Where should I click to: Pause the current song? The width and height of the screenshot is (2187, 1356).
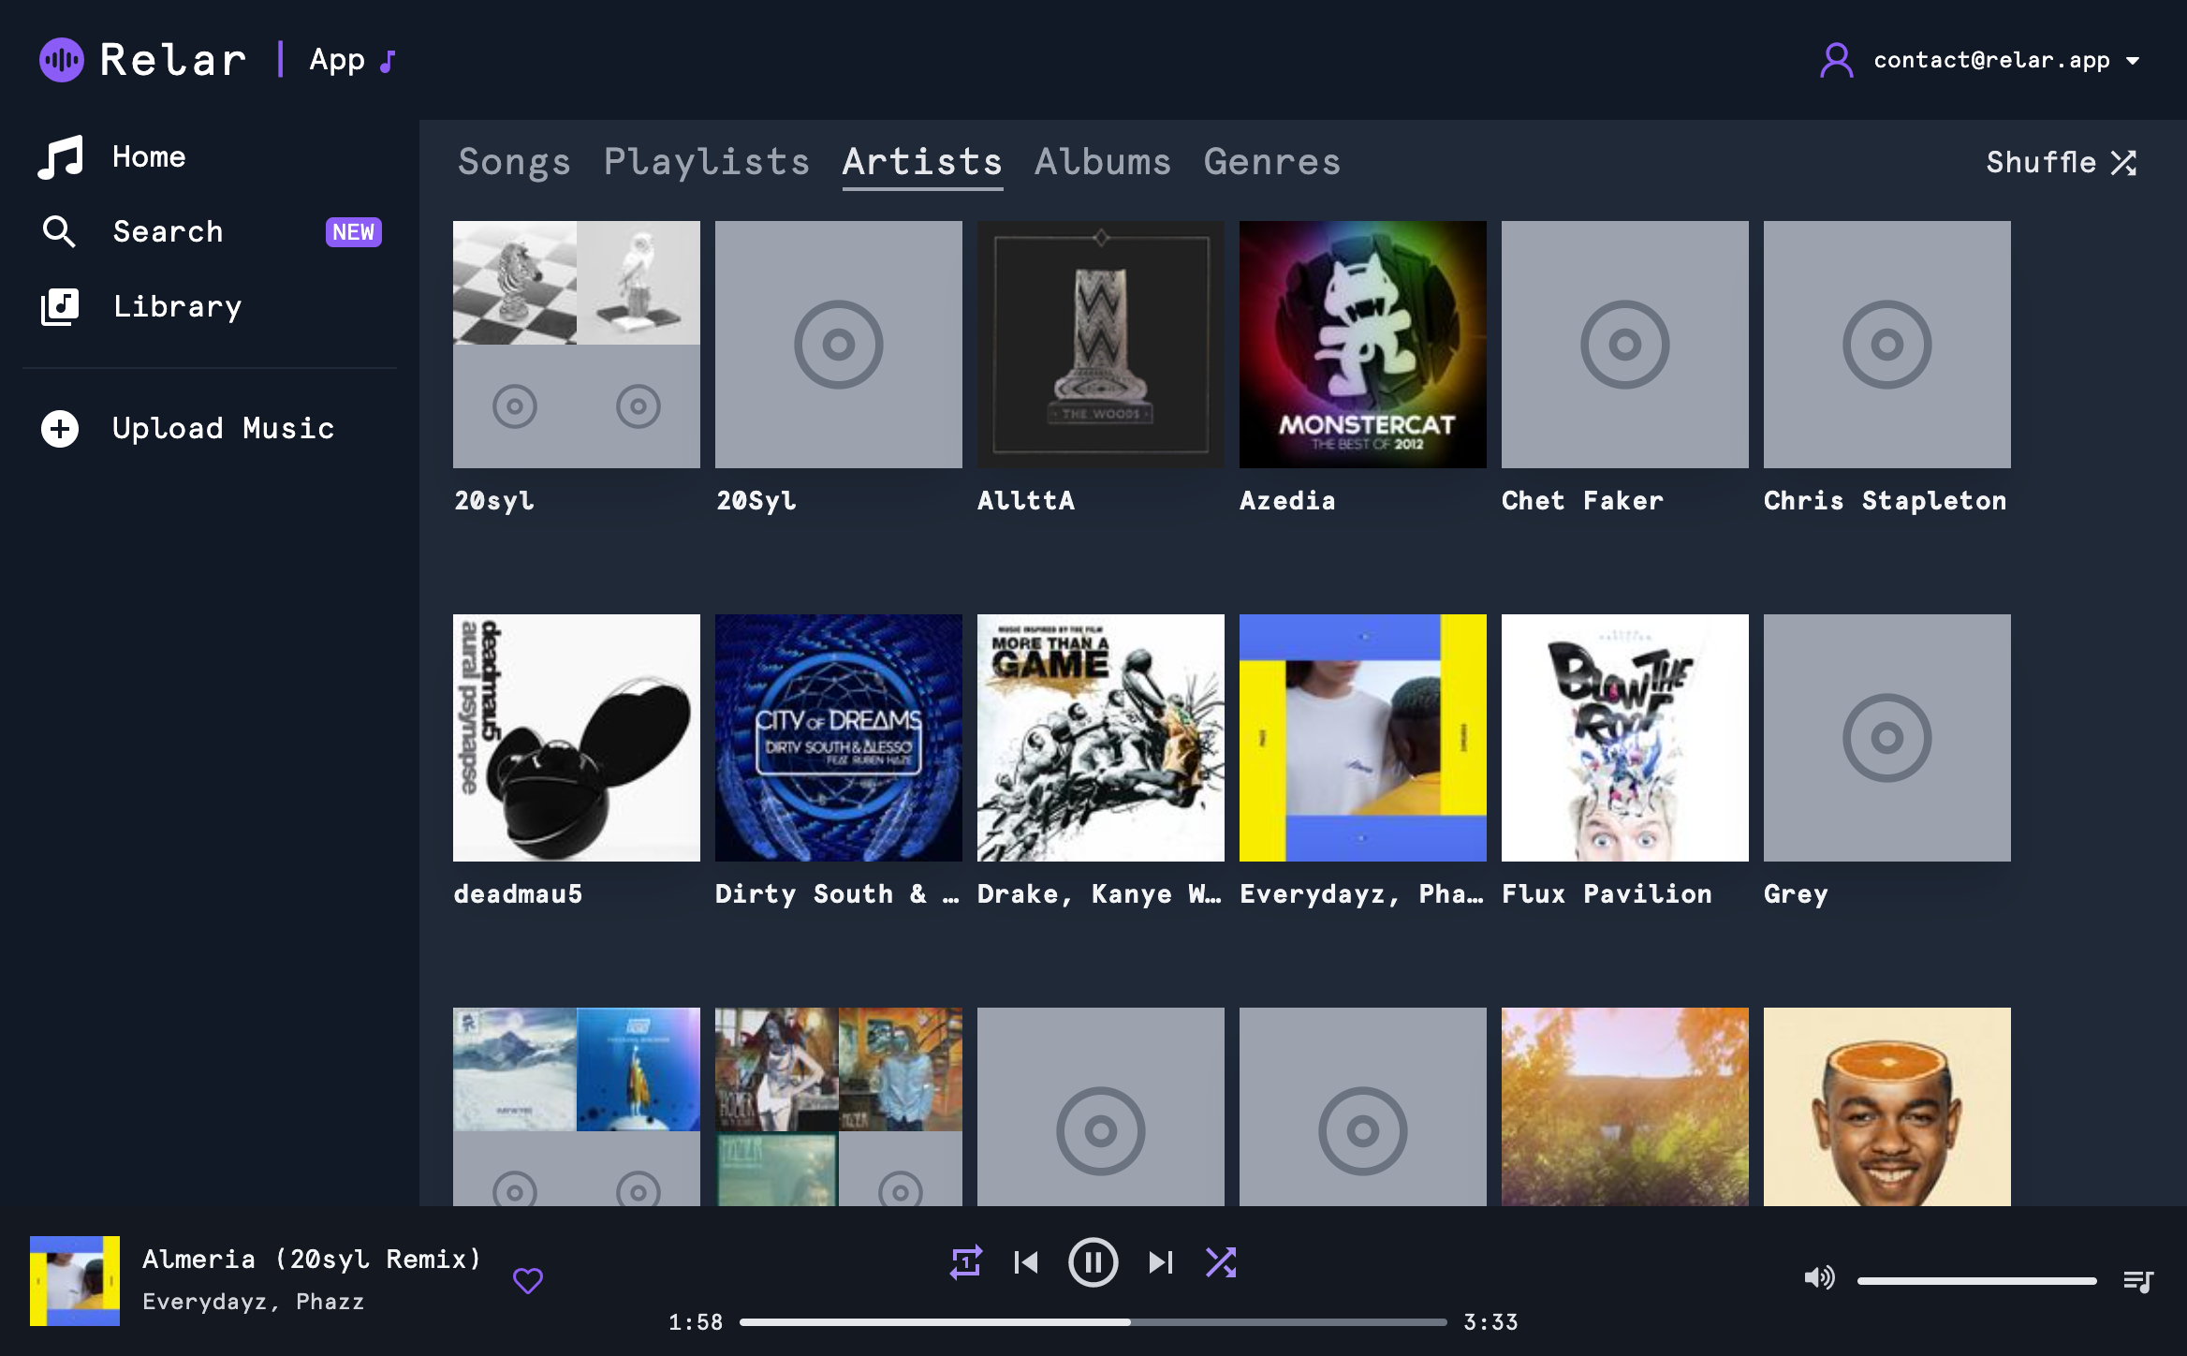1093,1262
